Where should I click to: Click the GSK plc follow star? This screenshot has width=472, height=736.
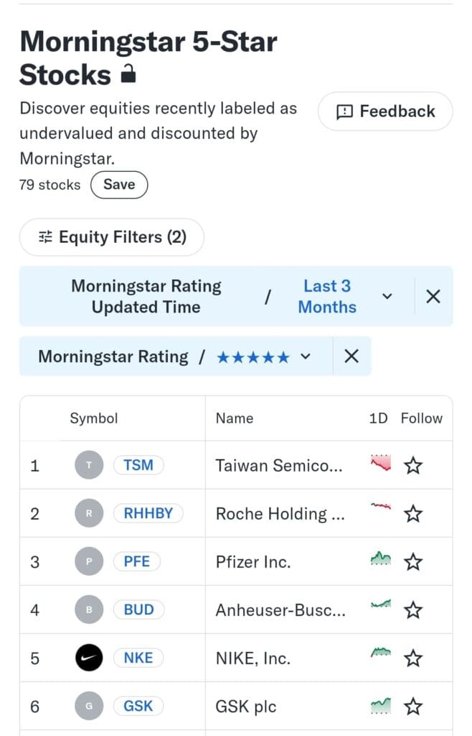click(x=413, y=707)
